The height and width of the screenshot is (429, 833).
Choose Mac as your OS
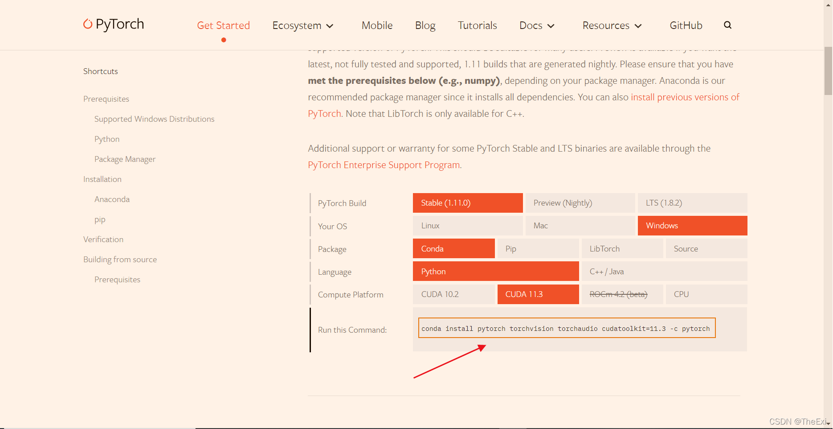(x=580, y=226)
